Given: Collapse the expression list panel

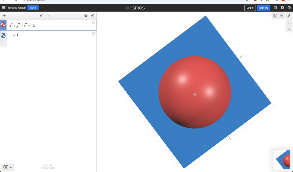Looking at the screenshot, I should click(x=92, y=16).
